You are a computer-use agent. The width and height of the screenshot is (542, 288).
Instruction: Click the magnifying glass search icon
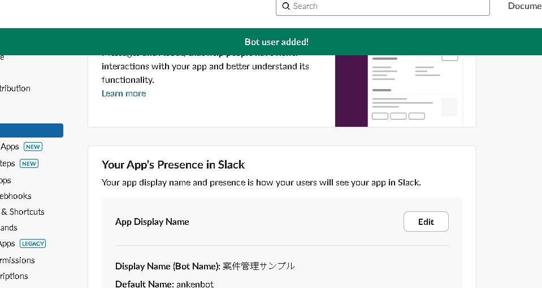pos(286,6)
